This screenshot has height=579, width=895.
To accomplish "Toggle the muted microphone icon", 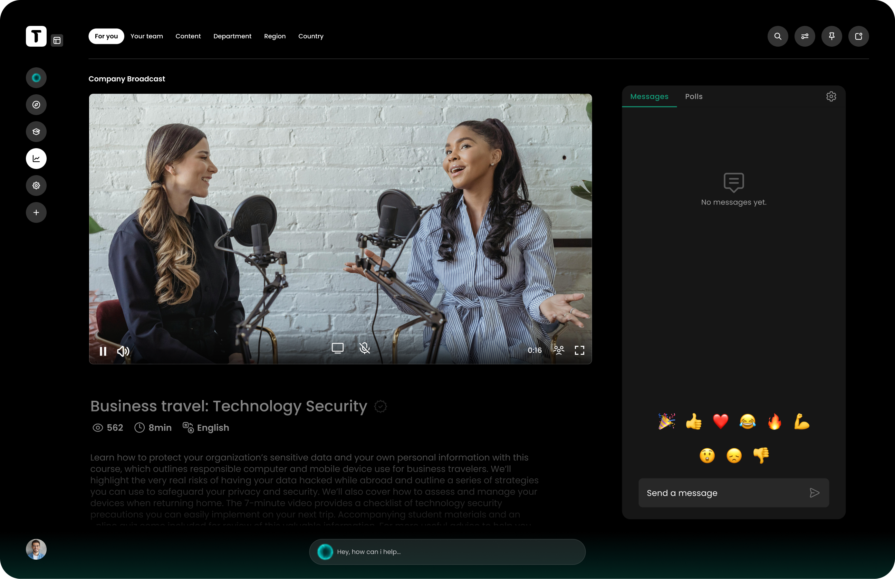I will 365,348.
